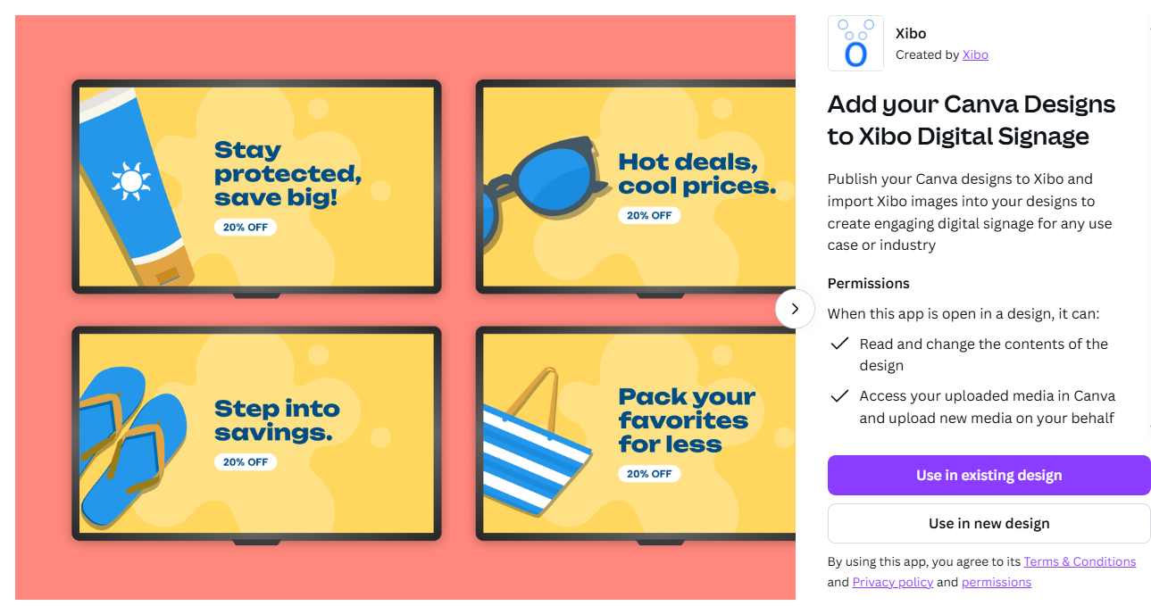Open the Terms & Conditions link
Image resolution: width=1151 pixels, height=606 pixels.
(1080, 561)
